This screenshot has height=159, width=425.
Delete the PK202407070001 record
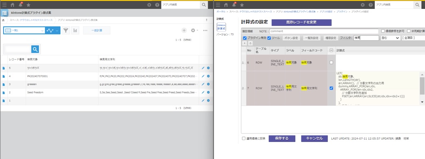[208, 76]
